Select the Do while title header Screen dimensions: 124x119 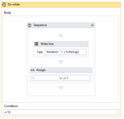pyautogui.click(x=61, y=5)
